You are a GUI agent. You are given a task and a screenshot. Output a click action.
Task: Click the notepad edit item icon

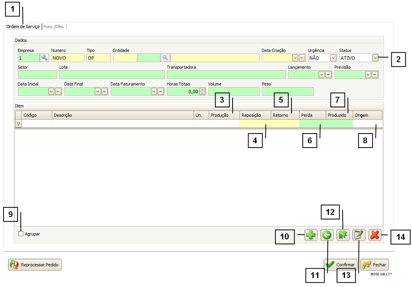(x=359, y=235)
